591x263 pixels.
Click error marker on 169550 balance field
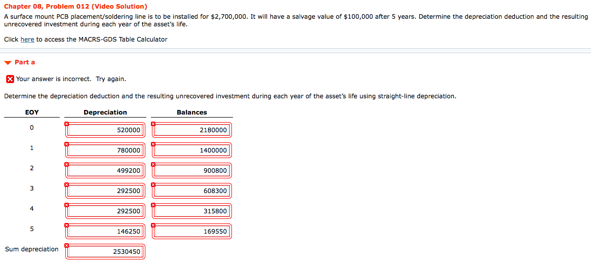point(153,225)
